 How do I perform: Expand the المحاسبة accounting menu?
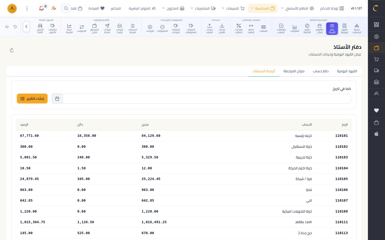263,9
